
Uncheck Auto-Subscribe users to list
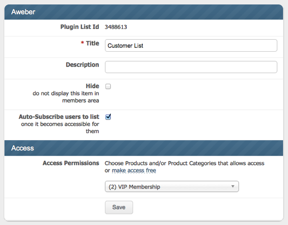[108, 117]
